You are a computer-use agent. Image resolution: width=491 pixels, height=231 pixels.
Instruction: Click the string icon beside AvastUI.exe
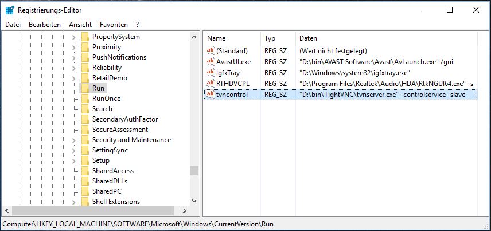pyautogui.click(x=211, y=62)
